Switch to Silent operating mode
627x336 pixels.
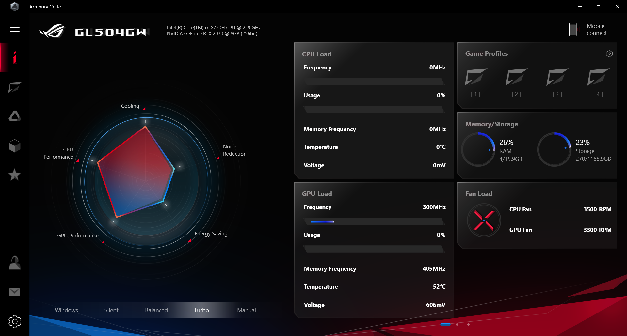click(111, 310)
